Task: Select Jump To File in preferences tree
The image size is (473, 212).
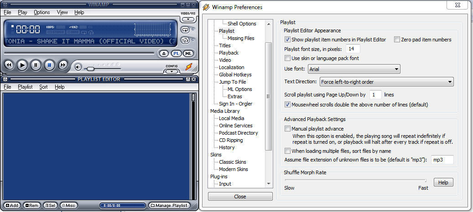Action: click(x=233, y=82)
